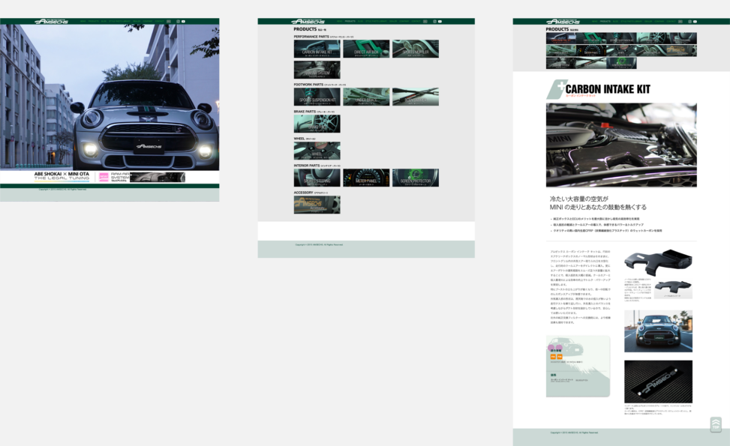Click the Instagram icon on the homepage header
The height and width of the screenshot is (446, 730).
(x=178, y=22)
